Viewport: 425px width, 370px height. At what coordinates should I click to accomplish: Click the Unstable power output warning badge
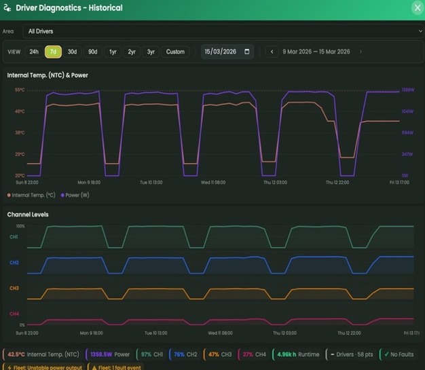(44, 367)
